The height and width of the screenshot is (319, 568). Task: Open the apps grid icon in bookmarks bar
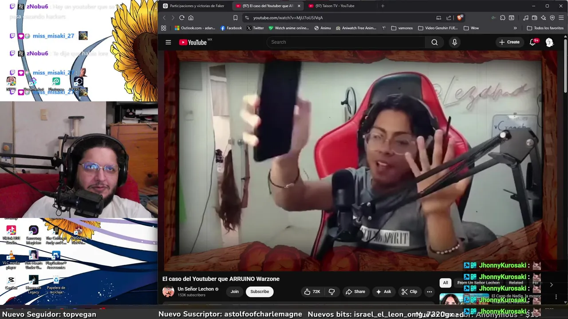tap(164, 28)
